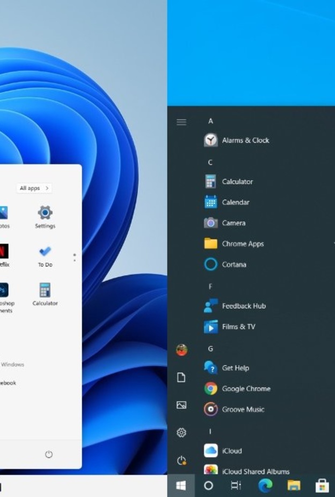Open Microsoft Edge in the taskbar

(265, 486)
